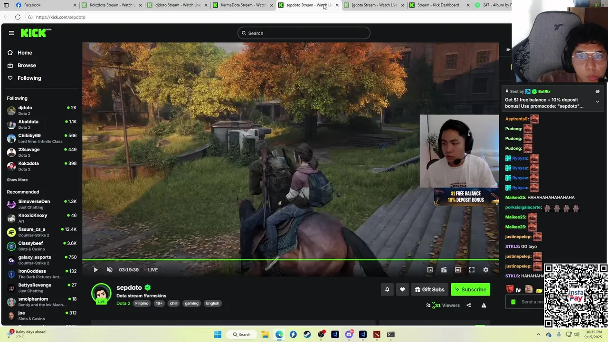Viewport: 608px width, 342px height.
Task: Open Steam from the taskbar
Action: tap(307, 334)
